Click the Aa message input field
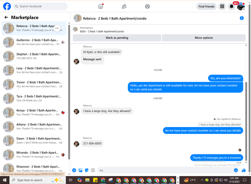The height and width of the screenshot is (184, 251). tap(165, 170)
